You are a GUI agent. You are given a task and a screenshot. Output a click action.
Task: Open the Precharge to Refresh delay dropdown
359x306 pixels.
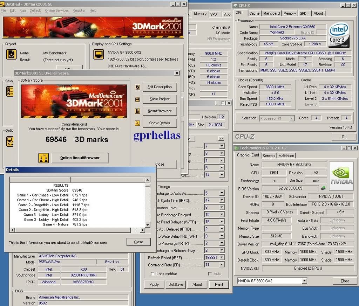(222, 250)
